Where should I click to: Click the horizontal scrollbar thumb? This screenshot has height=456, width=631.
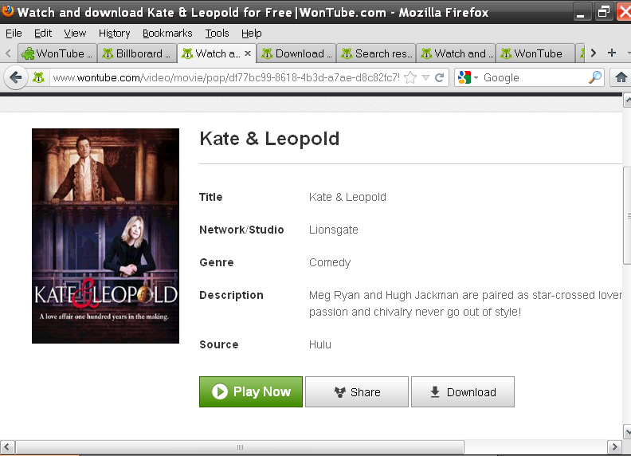point(240,446)
